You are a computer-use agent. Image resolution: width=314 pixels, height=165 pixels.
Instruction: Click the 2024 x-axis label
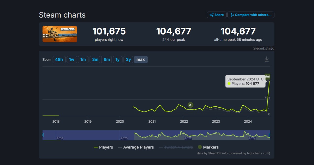click(x=248, y=121)
